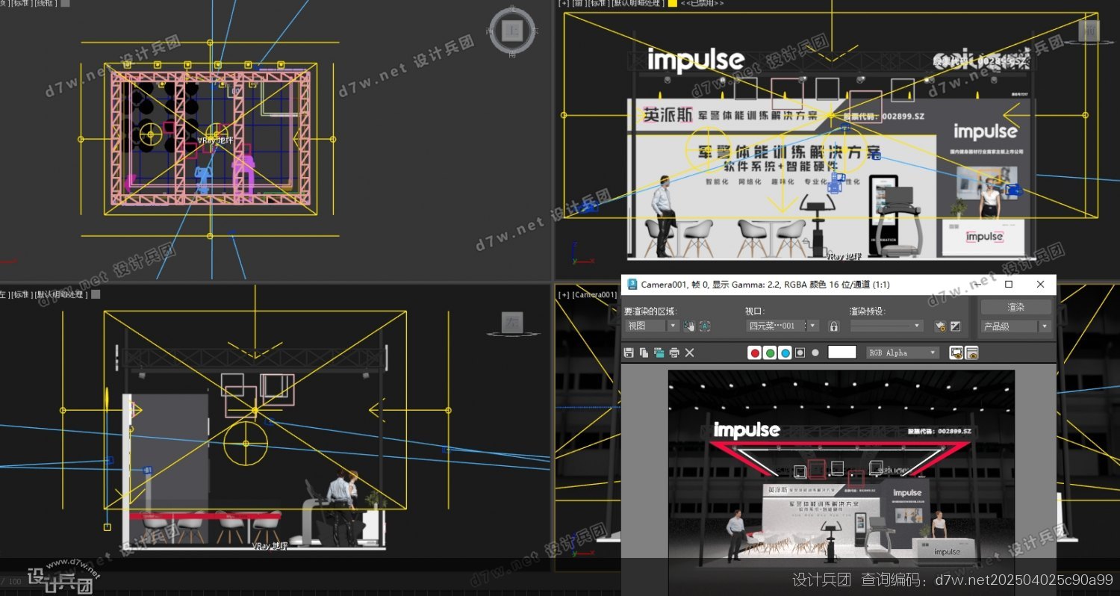
Task: Print the rendered image
Action: (674, 353)
